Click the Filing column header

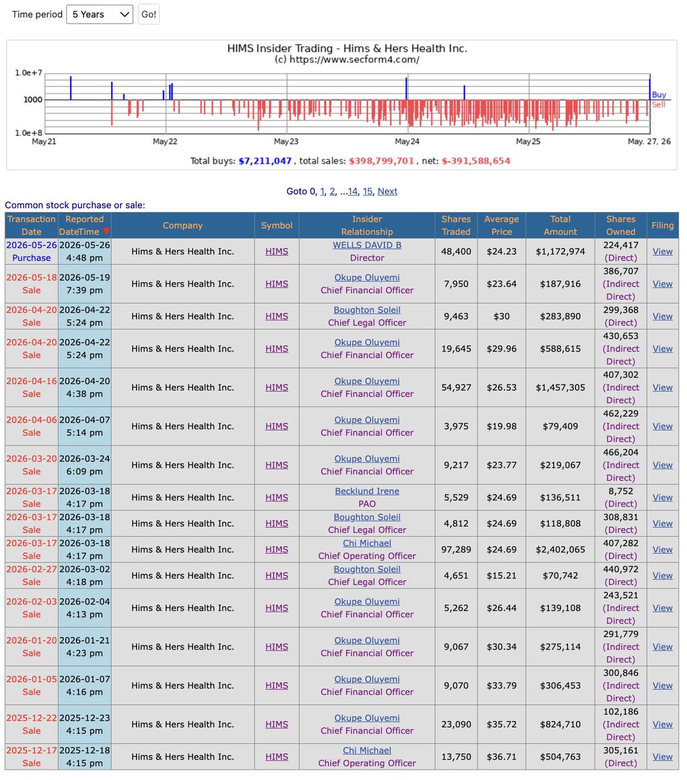[x=662, y=226]
